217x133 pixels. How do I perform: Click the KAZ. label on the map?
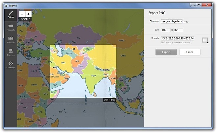point(79,38)
